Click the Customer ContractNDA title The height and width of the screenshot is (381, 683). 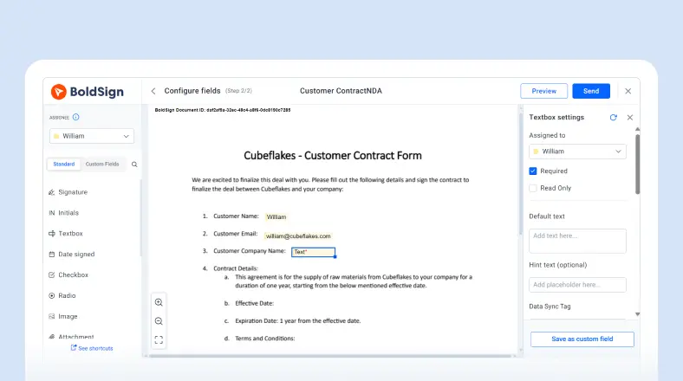click(x=341, y=91)
